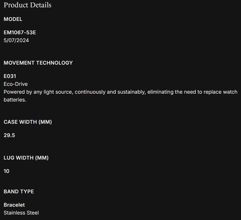Select the BAND TYPE label
The width and height of the screenshot is (241, 220).
[19, 191]
